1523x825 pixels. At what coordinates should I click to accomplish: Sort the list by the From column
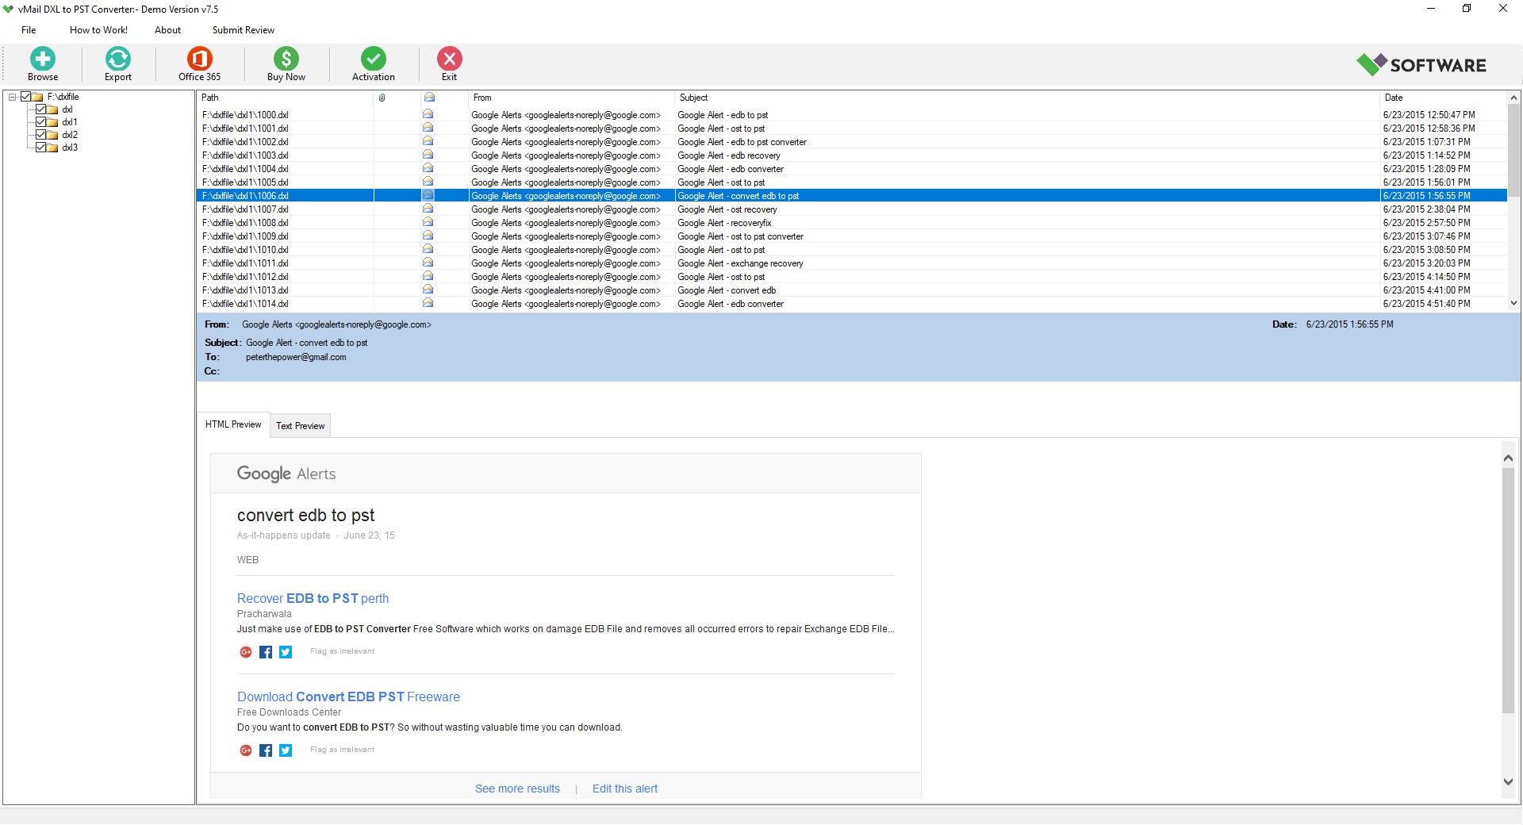click(571, 98)
